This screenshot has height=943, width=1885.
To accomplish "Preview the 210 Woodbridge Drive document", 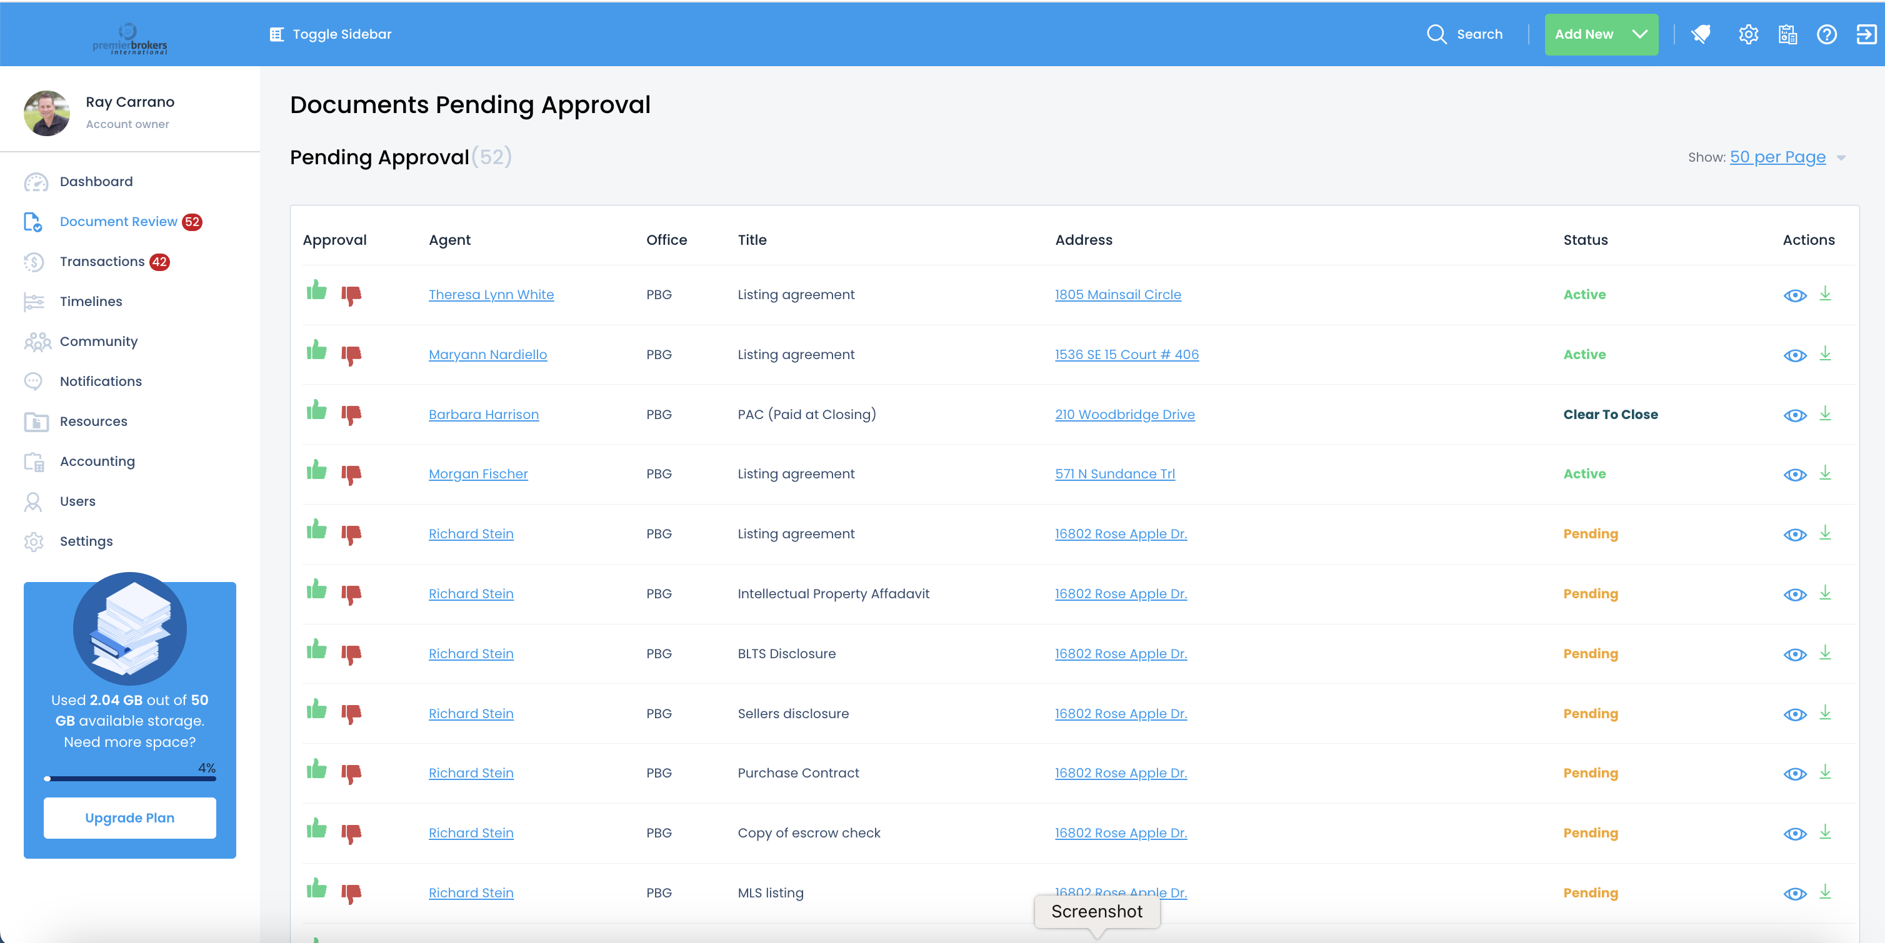I will [x=1794, y=415].
